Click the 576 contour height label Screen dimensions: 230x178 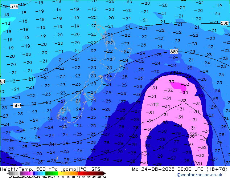click(14, 6)
